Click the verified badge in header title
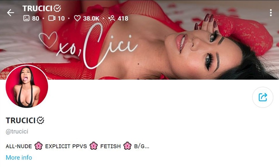279x167 pixels. [57, 8]
